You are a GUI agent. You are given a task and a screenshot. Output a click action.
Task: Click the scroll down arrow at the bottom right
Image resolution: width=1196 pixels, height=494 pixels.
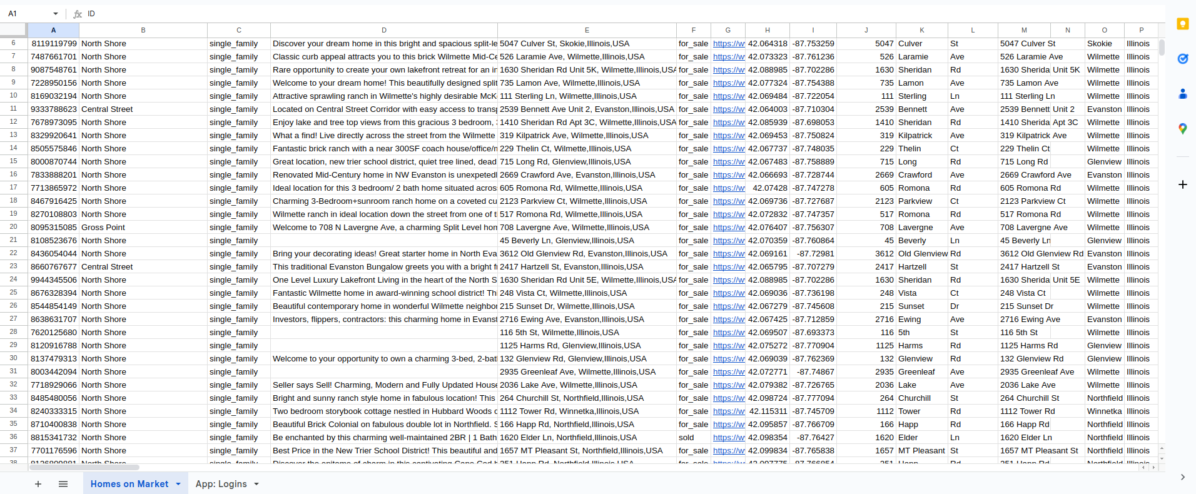point(1162,458)
